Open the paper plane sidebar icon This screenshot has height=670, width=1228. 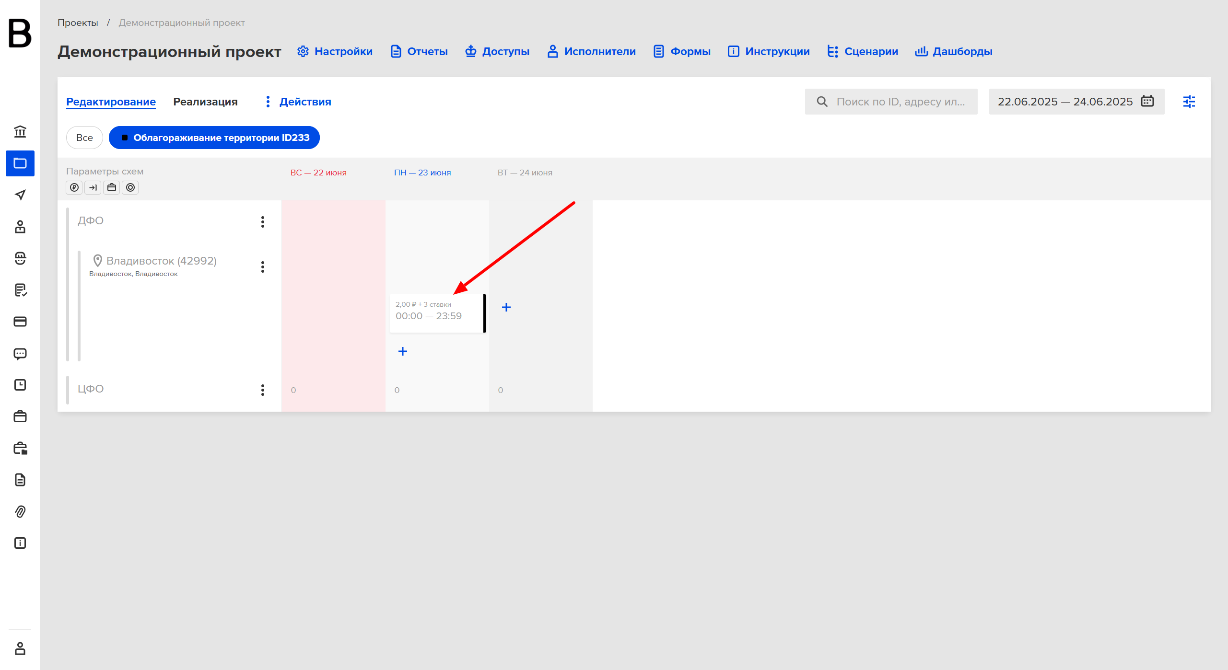pos(20,195)
